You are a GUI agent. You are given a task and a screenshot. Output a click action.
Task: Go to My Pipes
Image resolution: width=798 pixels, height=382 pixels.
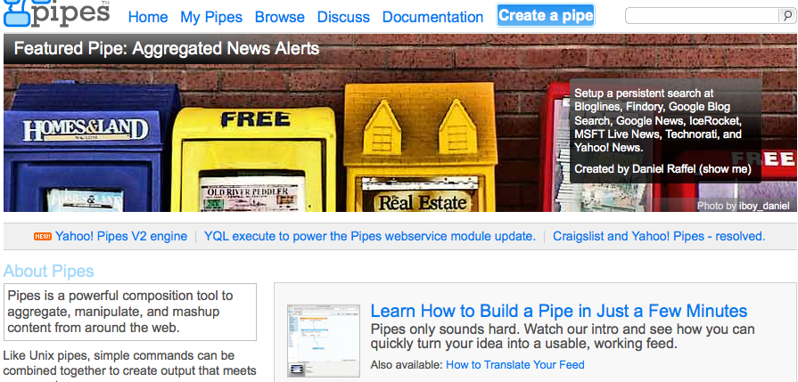pyautogui.click(x=211, y=17)
